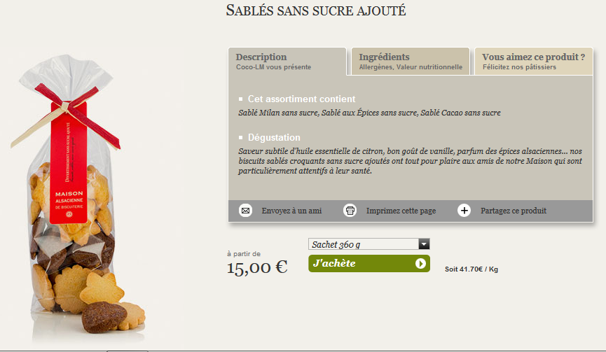Screen dimensions: 606x352
Task: Click the "Soit 41.70€ / Kg" text
Action: pyautogui.click(x=471, y=269)
